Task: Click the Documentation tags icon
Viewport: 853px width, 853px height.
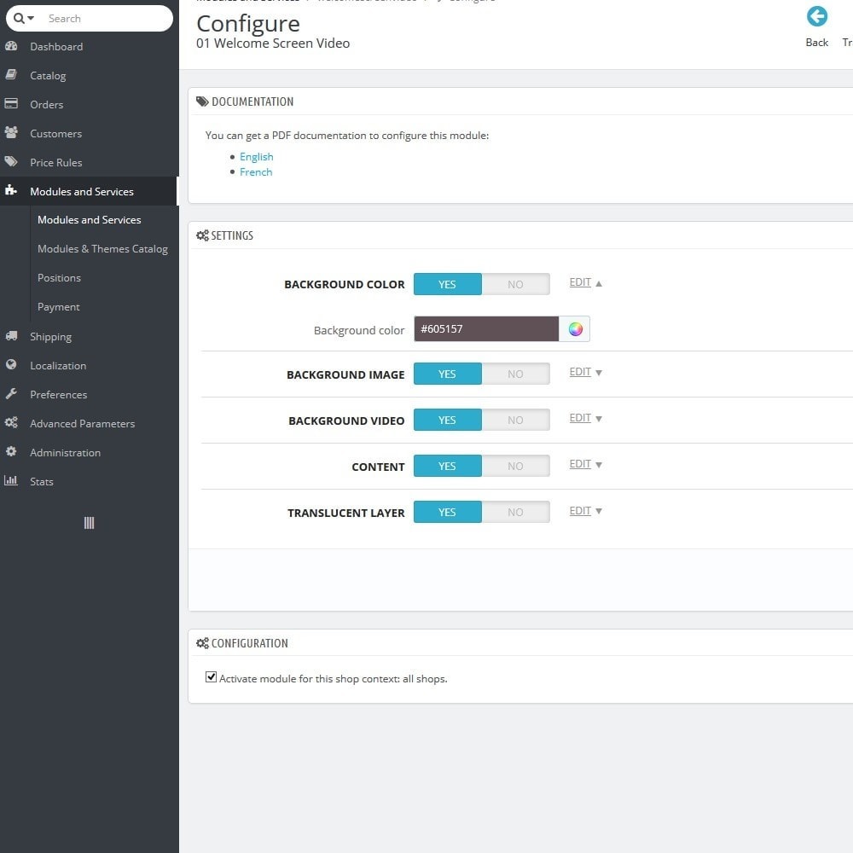Action: (202, 102)
